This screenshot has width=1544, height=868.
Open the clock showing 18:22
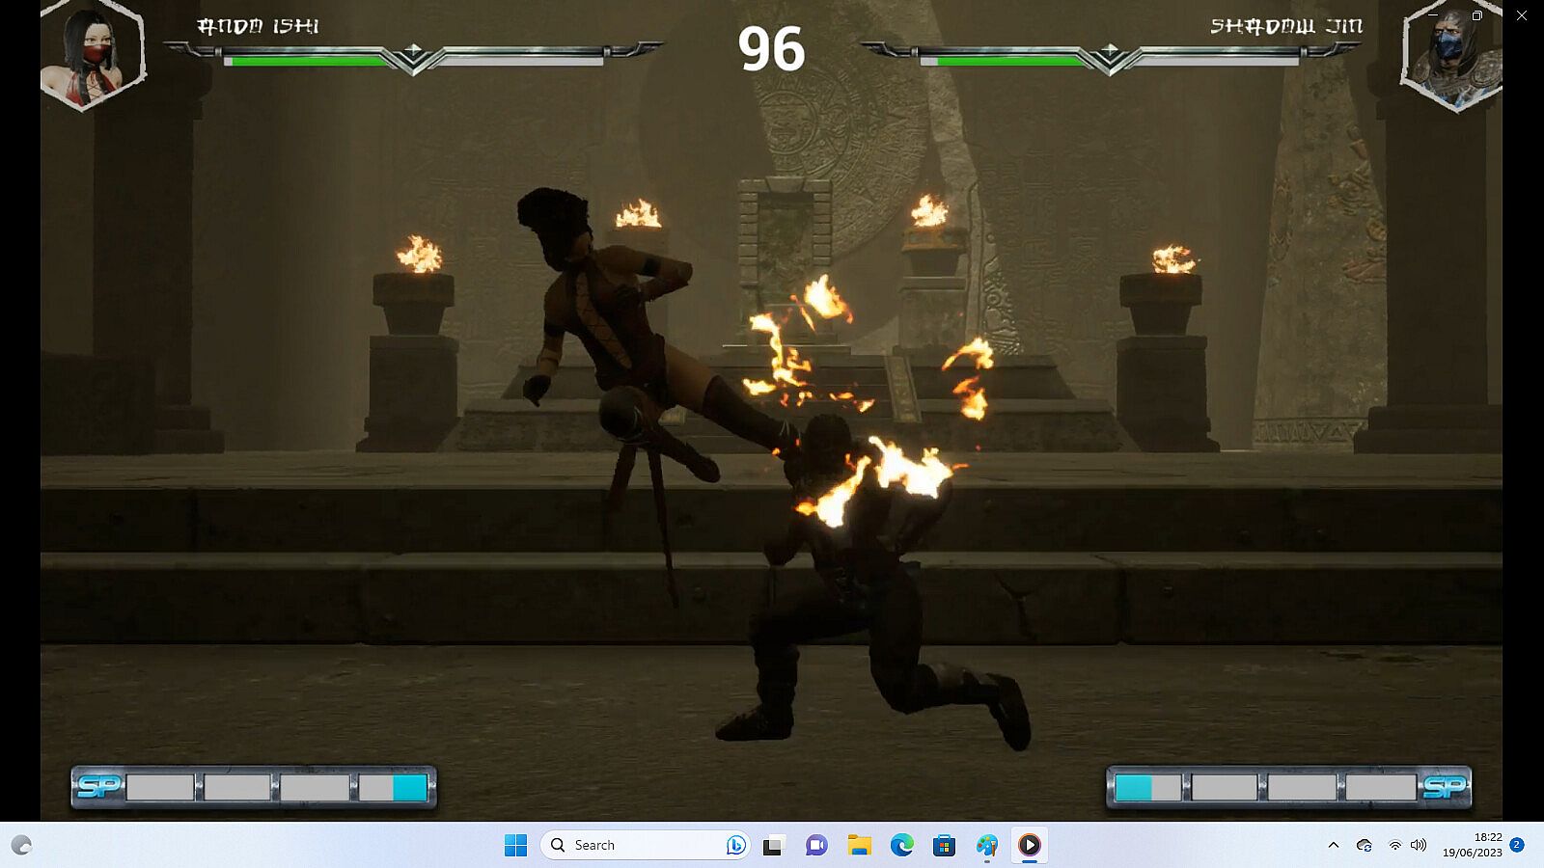(x=1473, y=845)
